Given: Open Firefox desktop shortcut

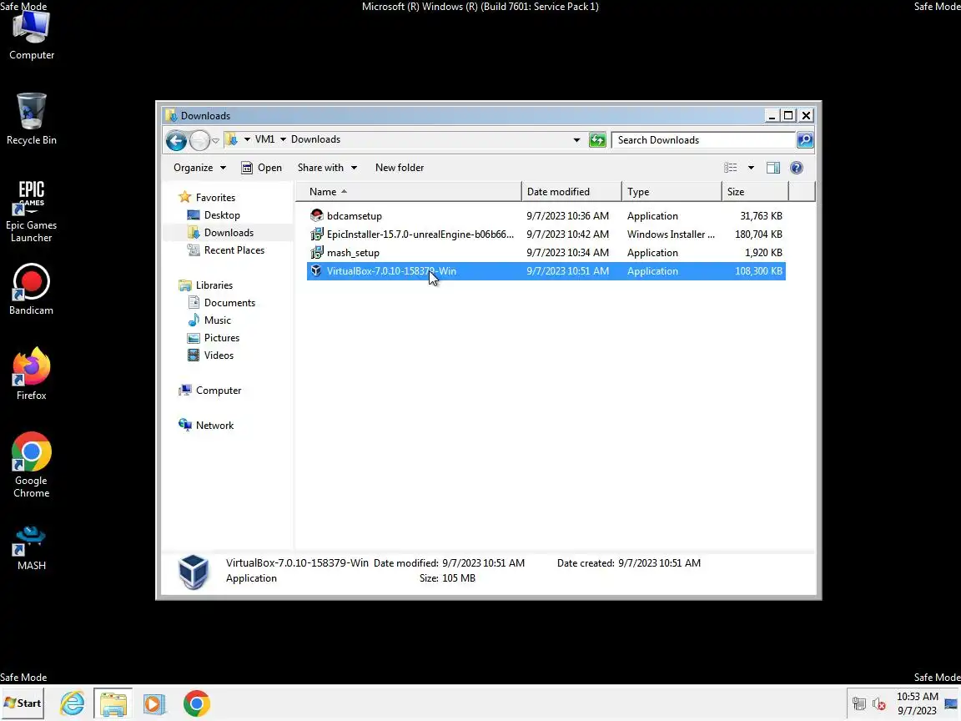Looking at the screenshot, I should [31, 374].
